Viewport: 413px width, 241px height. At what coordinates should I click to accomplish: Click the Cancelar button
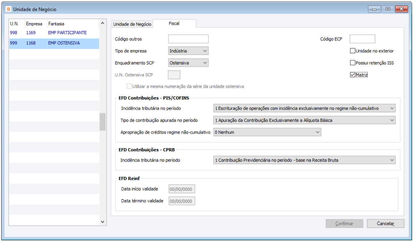point(386,223)
